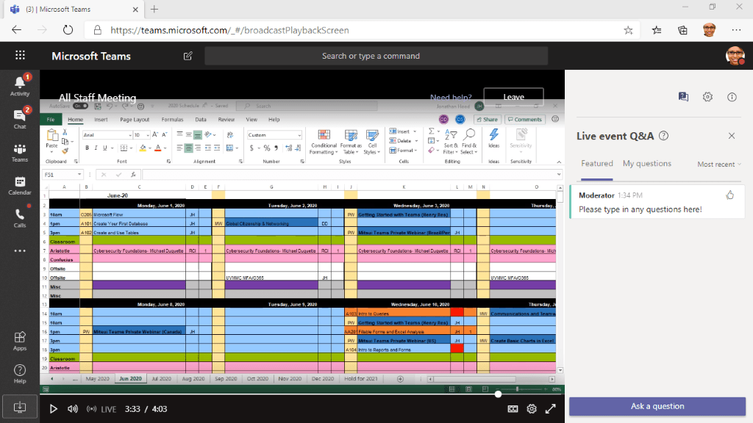Open the Teams section in sidebar
Screen dimensions: 753x423
(20, 153)
